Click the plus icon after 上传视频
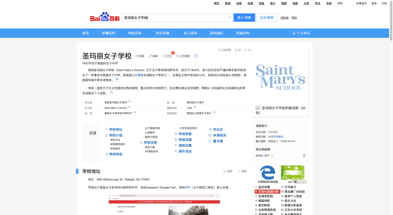393x215 pixels. 196,56
